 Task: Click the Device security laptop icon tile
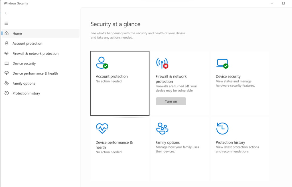pos(222,63)
